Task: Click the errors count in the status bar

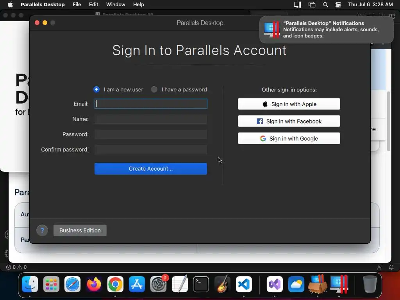Action: pyautogui.click(x=11, y=267)
